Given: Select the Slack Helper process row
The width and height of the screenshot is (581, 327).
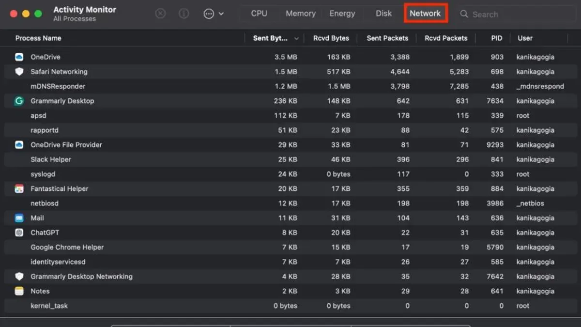Looking at the screenshot, I should [290, 159].
